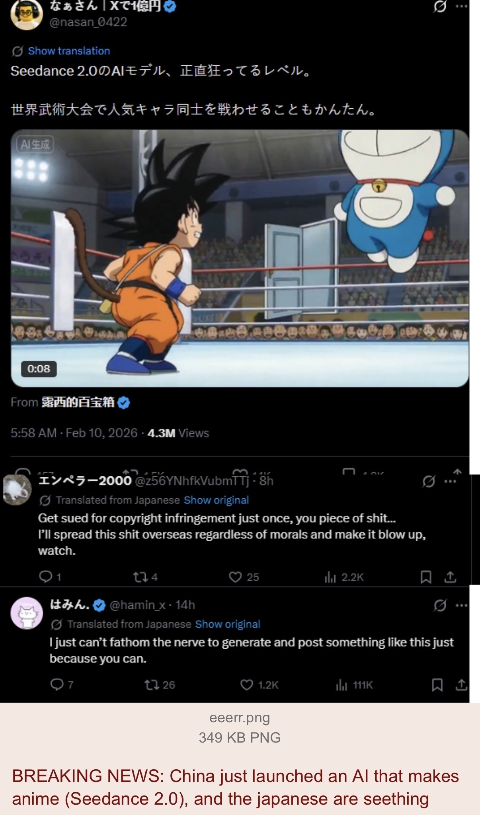Click the Grok icon on main post
480x815 pixels.
tap(439, 7)
